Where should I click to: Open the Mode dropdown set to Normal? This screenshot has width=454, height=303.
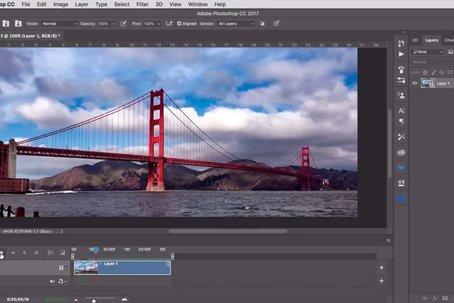(x=59, y=23)
